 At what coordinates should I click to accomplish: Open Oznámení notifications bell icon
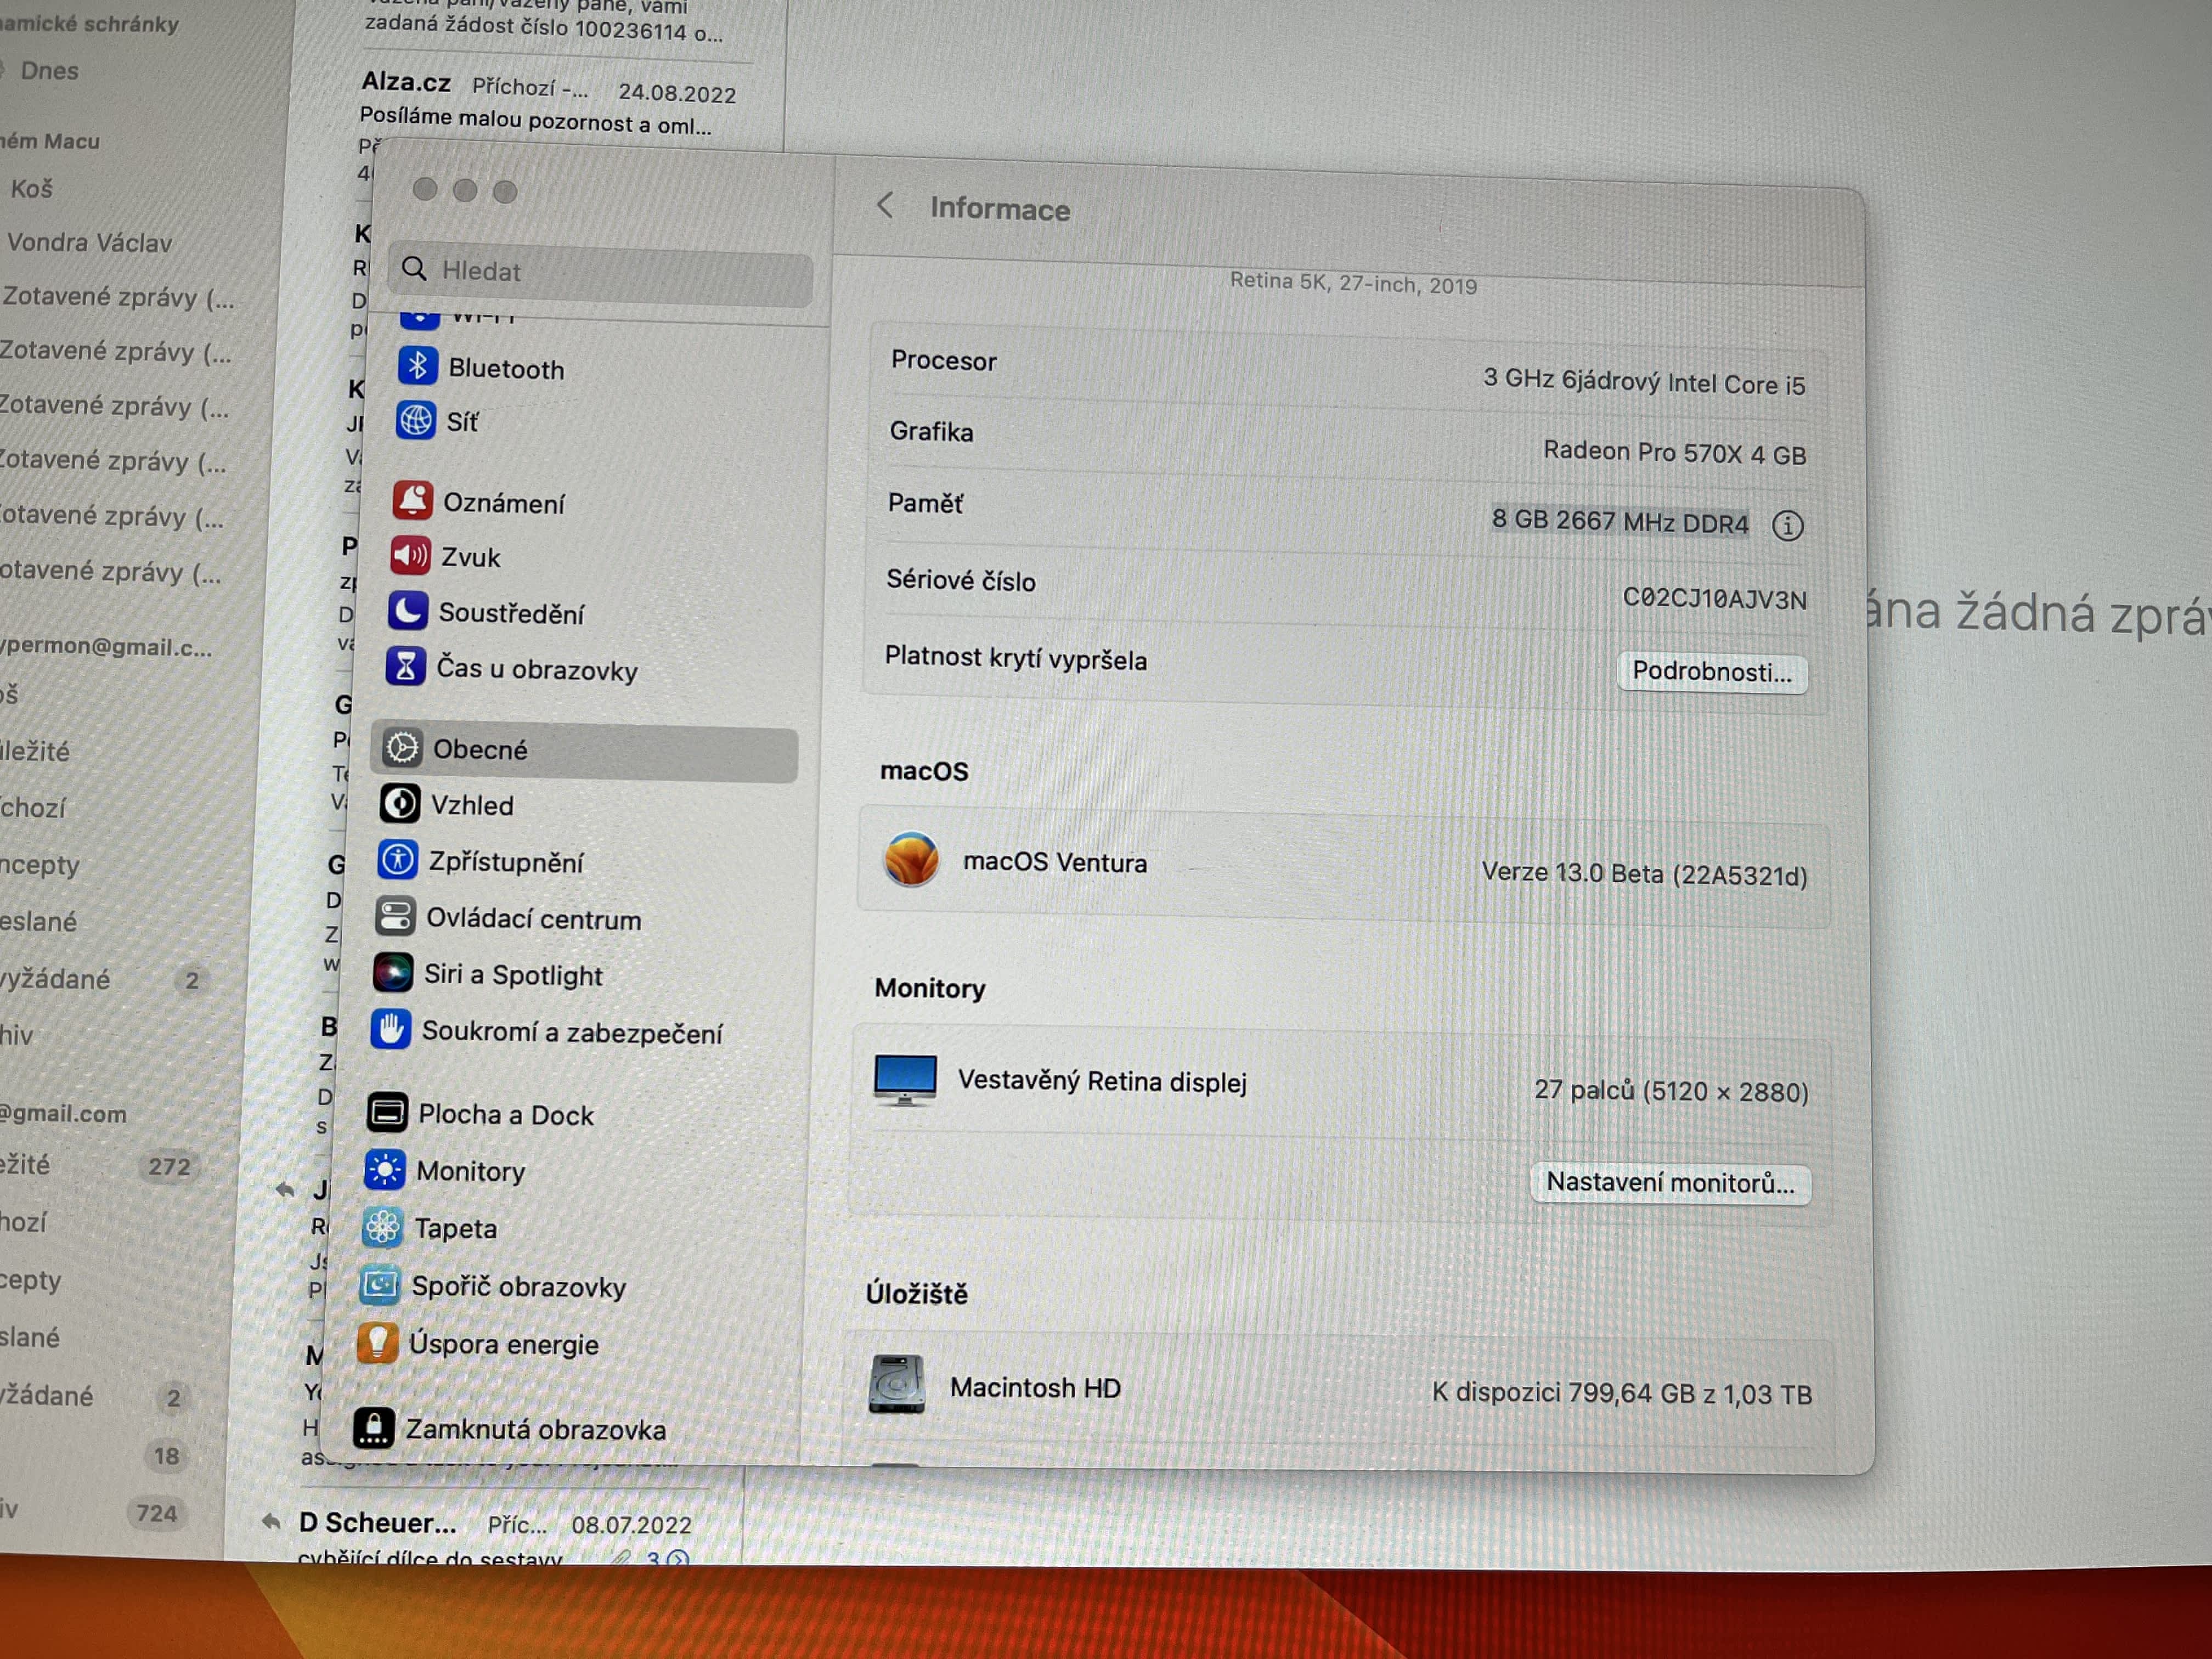pyautogui.click(x=412, y=500)
